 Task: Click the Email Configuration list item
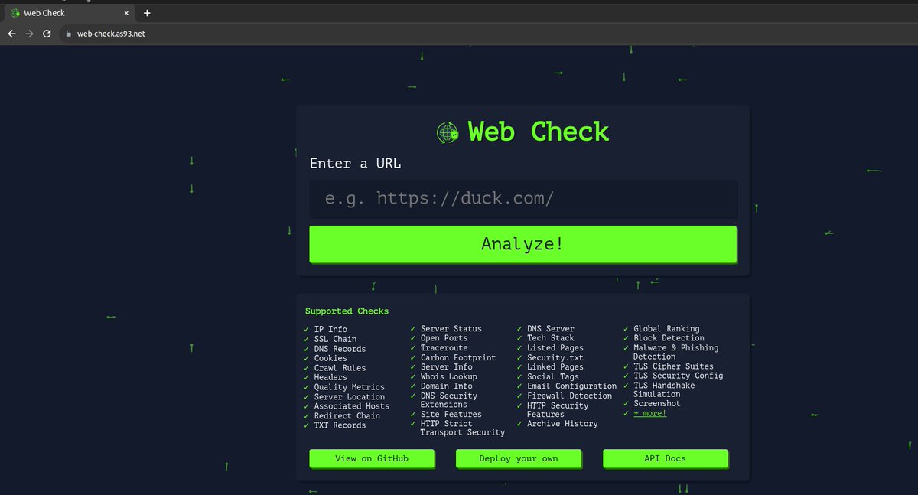click(x=571, y=386)
